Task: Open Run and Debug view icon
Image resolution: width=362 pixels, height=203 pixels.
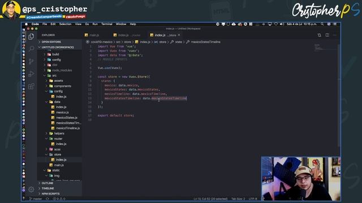Action: [x=31, y=74]
